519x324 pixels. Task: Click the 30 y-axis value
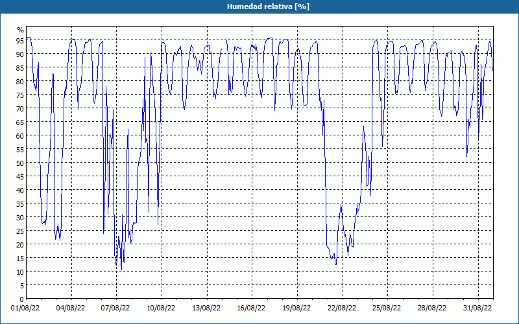[20, 217]
